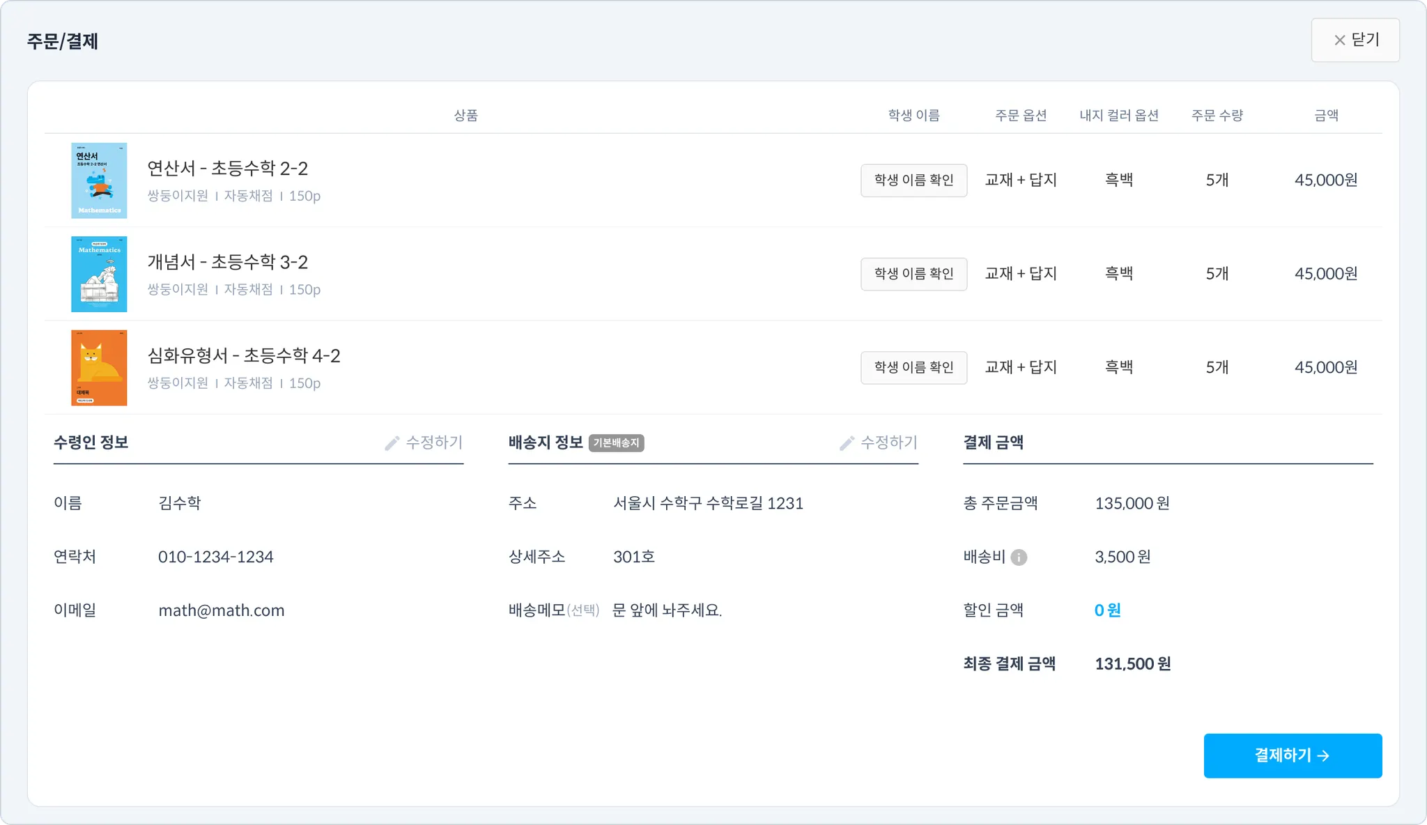Screen dimensions: 1427x825
Task: Click the blue 0 원 discount amount
Action: [1107, 610]
